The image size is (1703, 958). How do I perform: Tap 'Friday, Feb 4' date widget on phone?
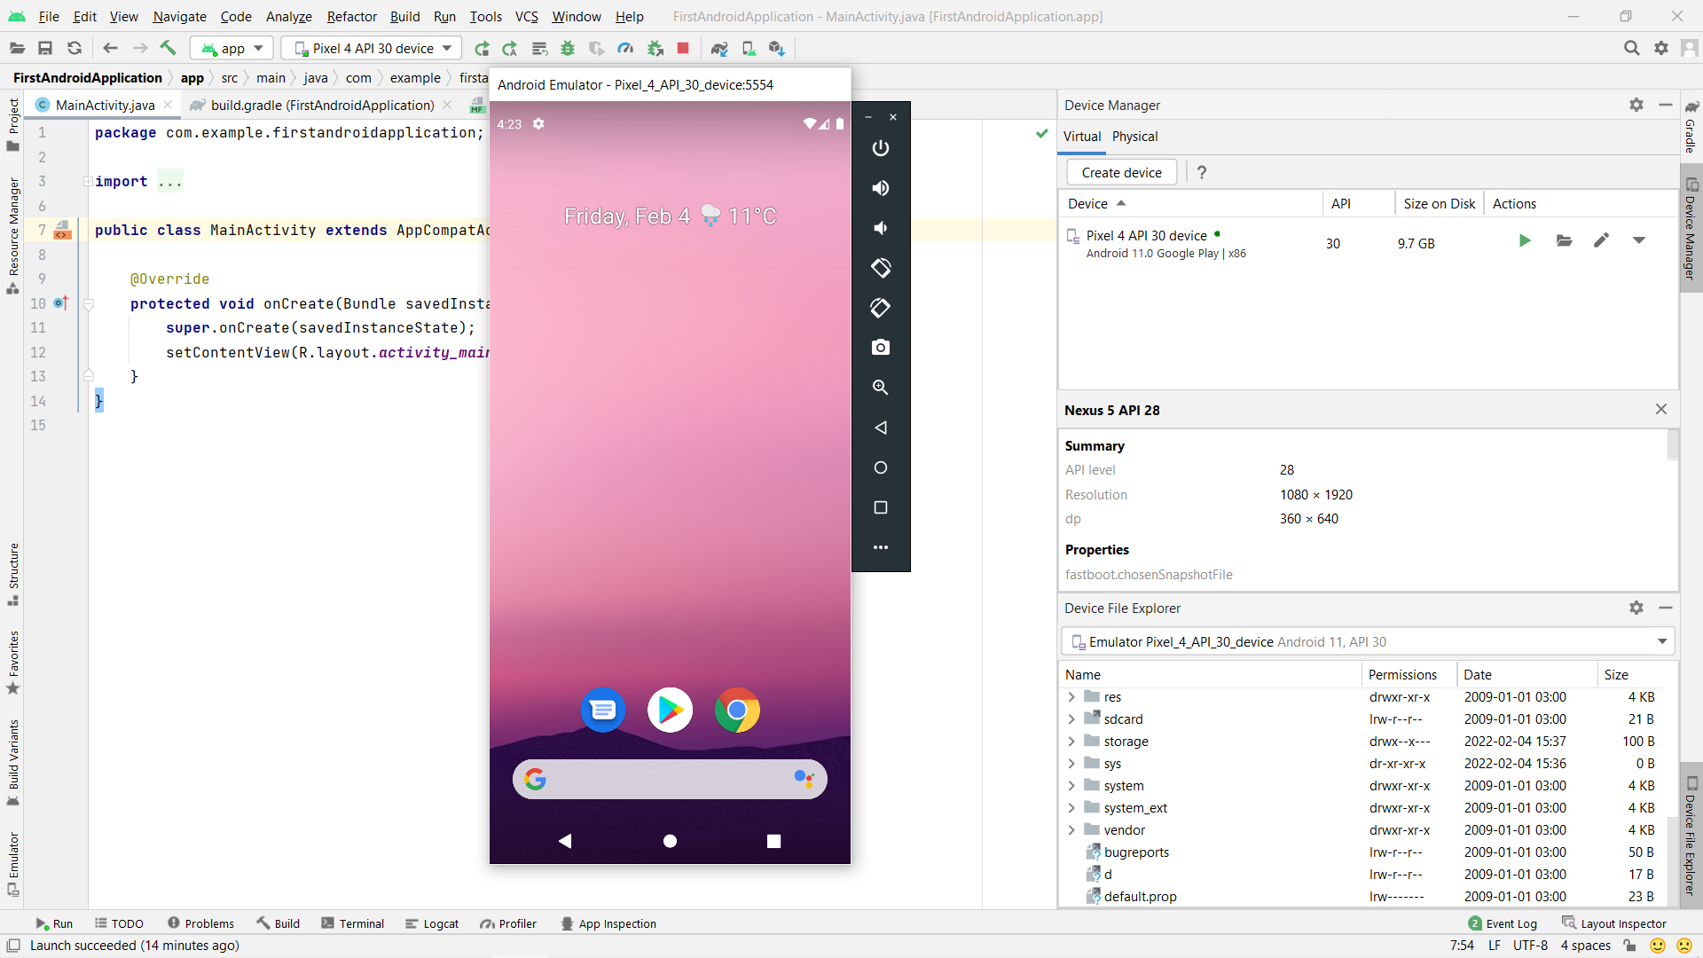(626, 216)
